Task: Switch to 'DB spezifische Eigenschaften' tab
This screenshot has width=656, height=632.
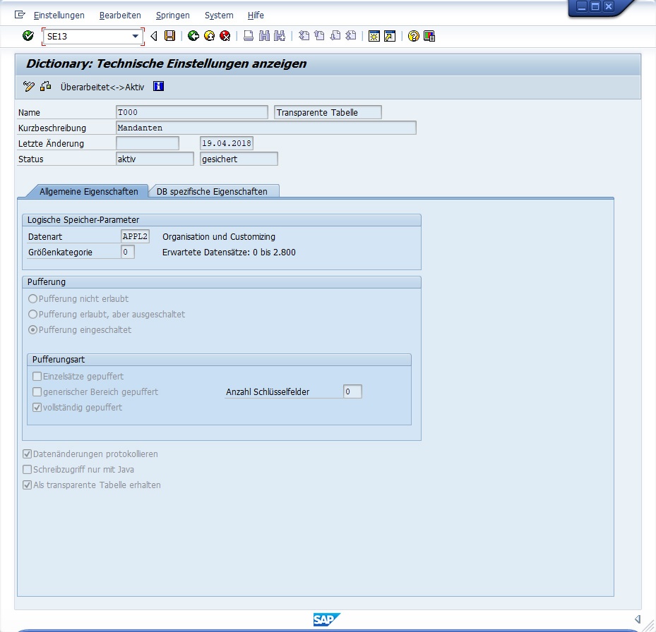Action: point(212,191)
